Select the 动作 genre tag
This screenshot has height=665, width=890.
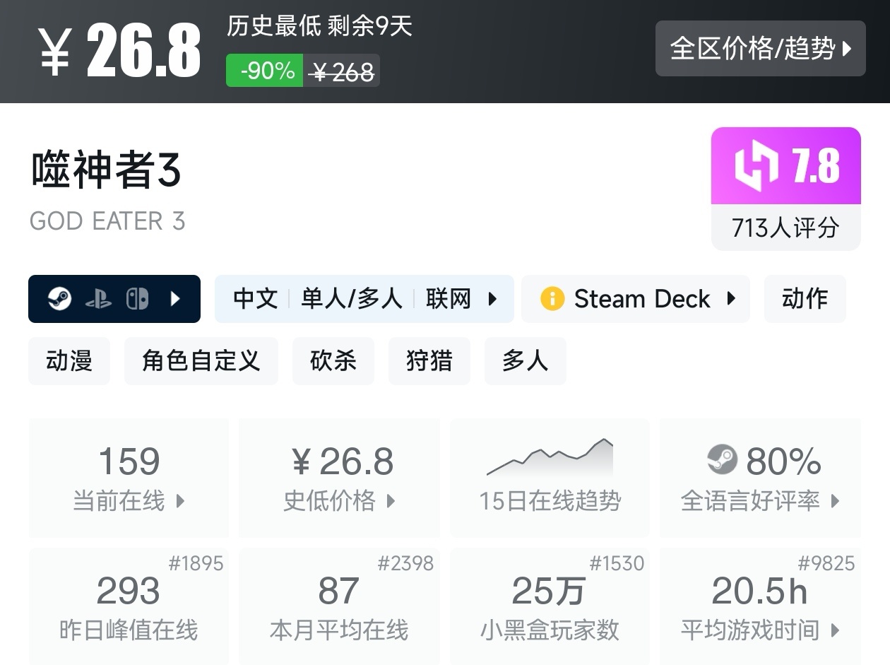(805, 299)
